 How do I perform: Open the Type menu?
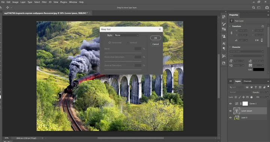coord(30,2)
